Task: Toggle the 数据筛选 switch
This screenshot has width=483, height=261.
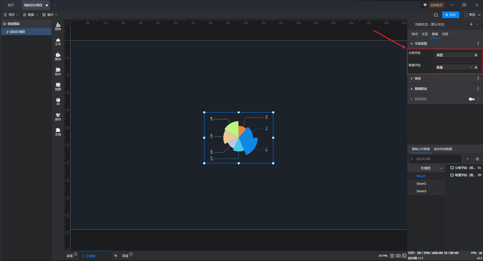Action: [x=472, y=99]
